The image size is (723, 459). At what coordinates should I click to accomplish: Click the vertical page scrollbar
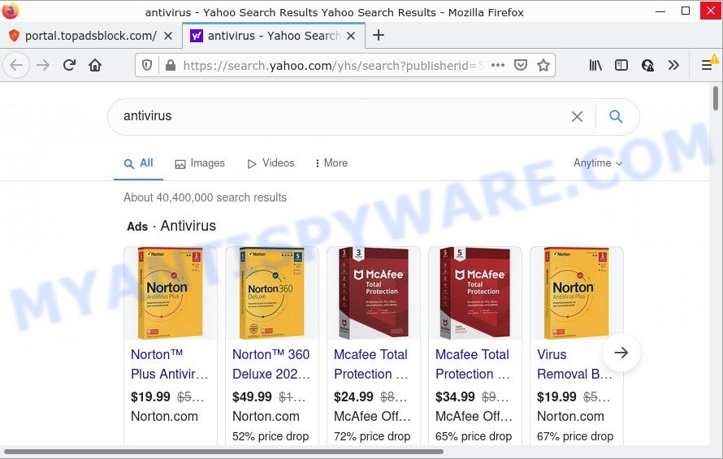(x=716, y=98)
